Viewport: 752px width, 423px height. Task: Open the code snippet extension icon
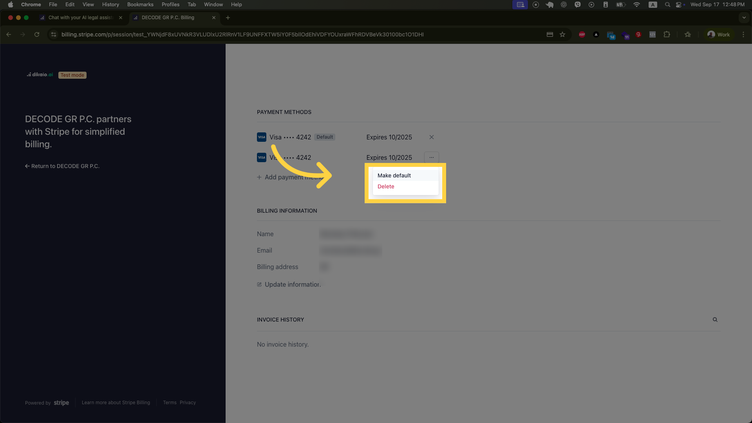[x=653, y=34]
